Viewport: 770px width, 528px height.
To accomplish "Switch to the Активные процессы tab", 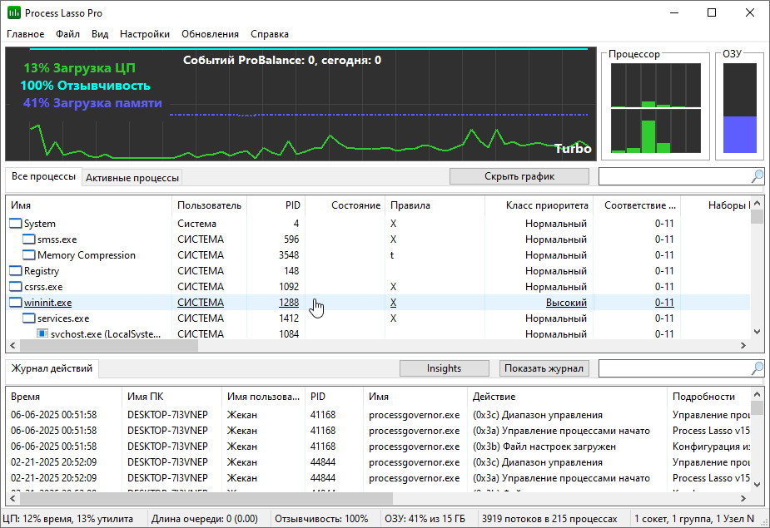I will pyautogui.click(x=132, y=178).
